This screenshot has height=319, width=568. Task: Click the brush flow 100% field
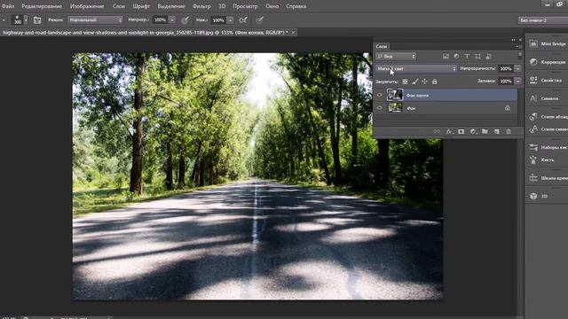pos(218,19)
